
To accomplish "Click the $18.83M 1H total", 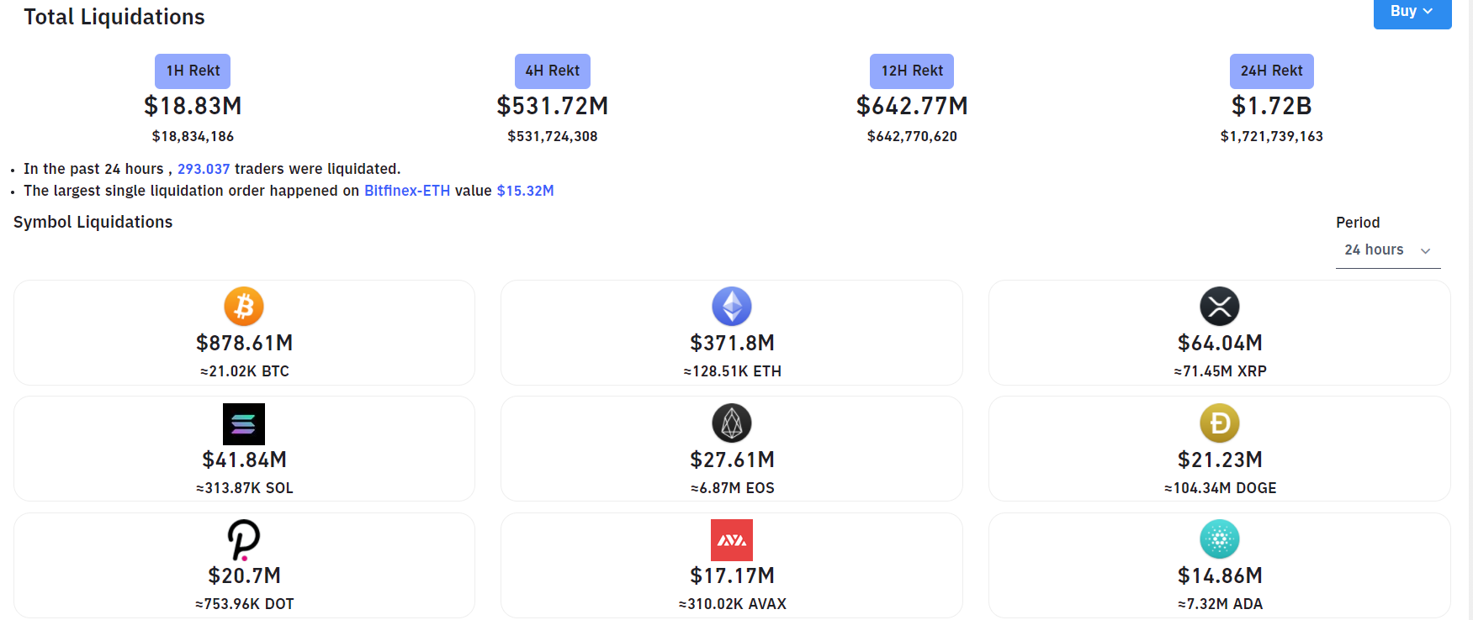I will [193, 106].
